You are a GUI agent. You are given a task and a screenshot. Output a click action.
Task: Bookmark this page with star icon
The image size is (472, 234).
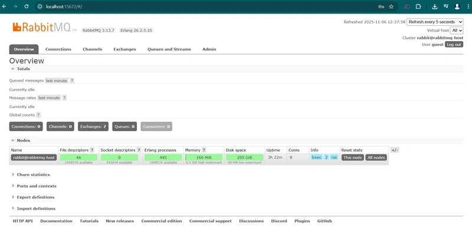(x=391, y=6)
